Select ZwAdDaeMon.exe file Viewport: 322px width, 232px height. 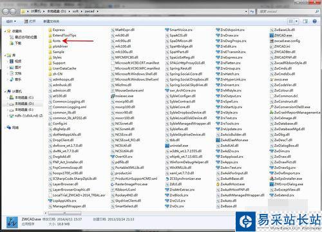[x=232, y=140]
